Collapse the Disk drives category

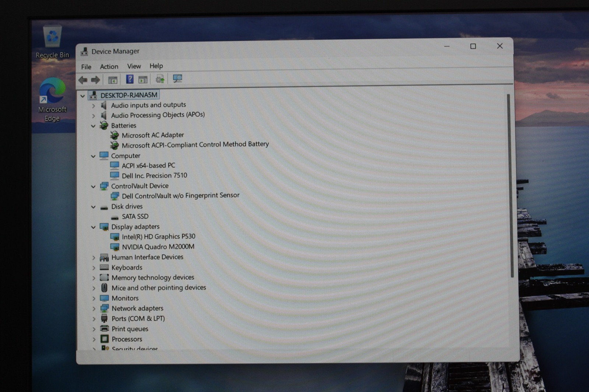point(93,207)
